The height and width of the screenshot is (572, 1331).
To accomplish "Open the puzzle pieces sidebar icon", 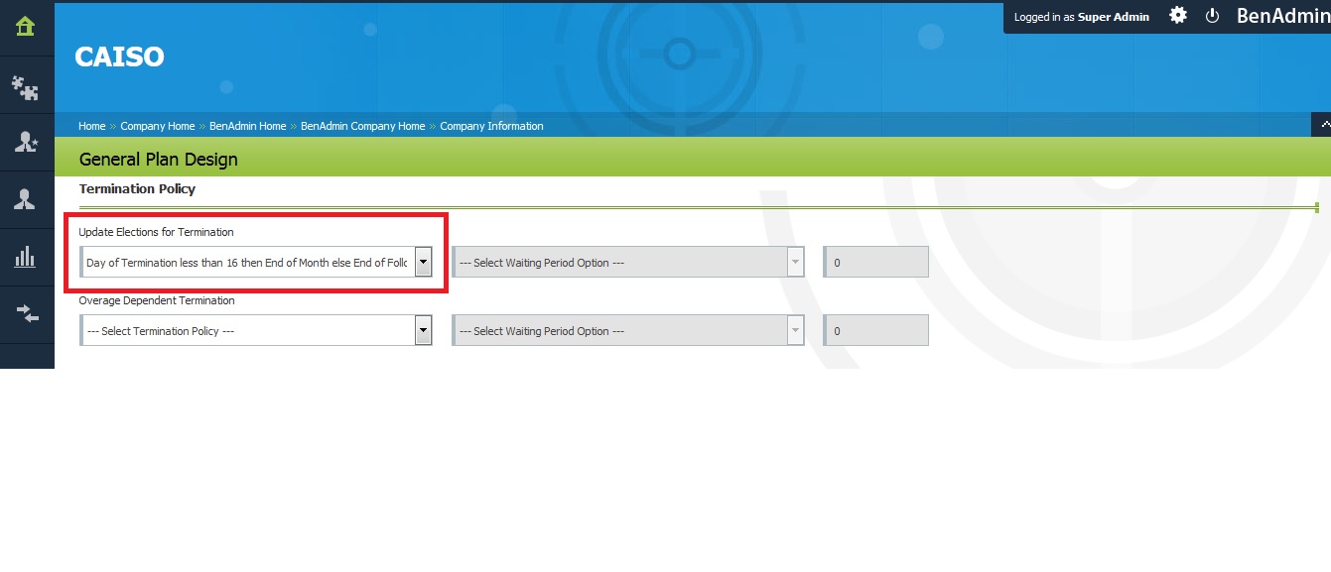I will (x=26, y=88).
